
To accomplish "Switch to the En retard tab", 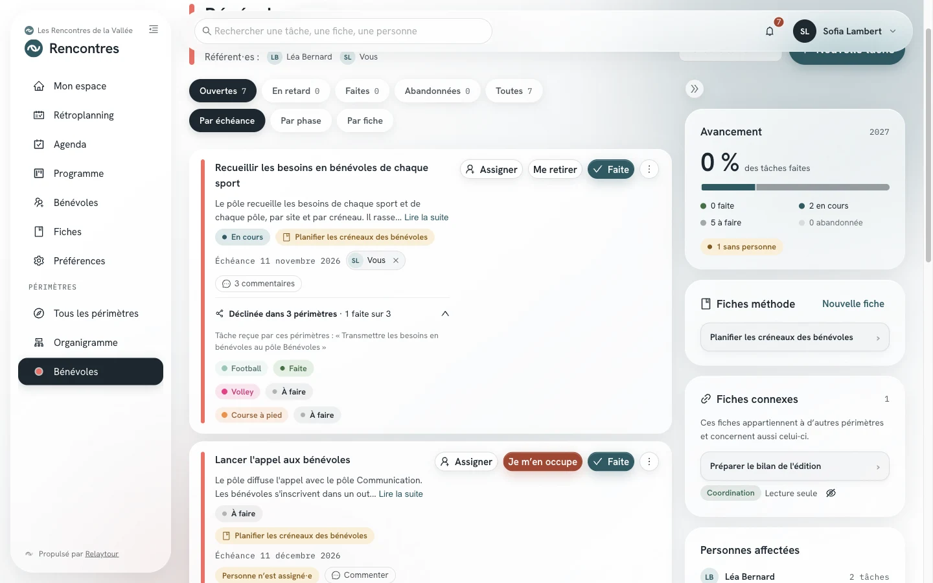I will click(x=296, y=91).
